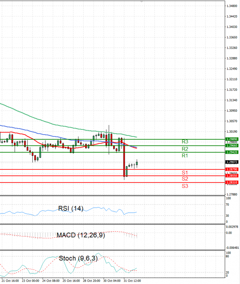240x284 pixels.
Task: Select the green 1.29890 price tag
Action: (232, 139)
